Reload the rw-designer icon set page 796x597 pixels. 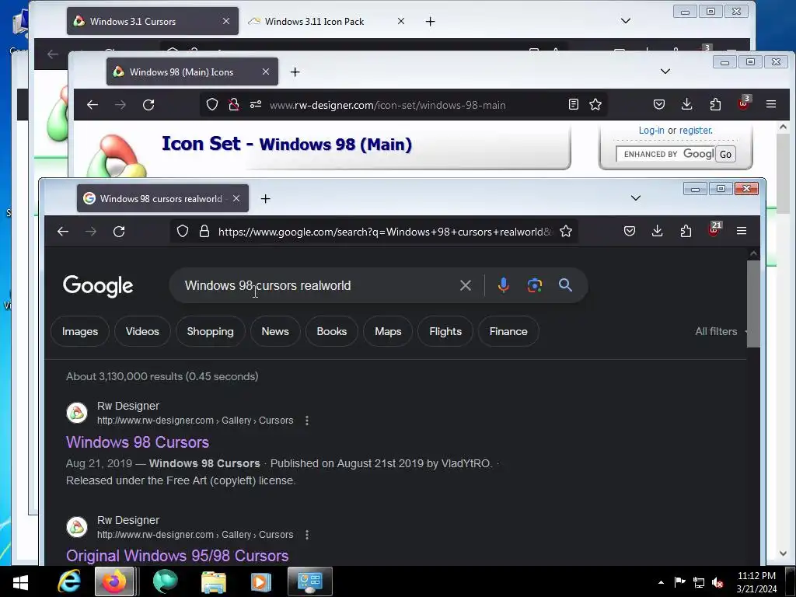[x=148, y=105]
